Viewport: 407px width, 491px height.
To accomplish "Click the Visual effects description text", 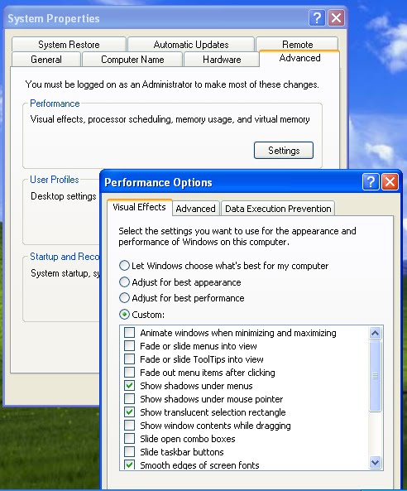I will [x=170, y=119].
